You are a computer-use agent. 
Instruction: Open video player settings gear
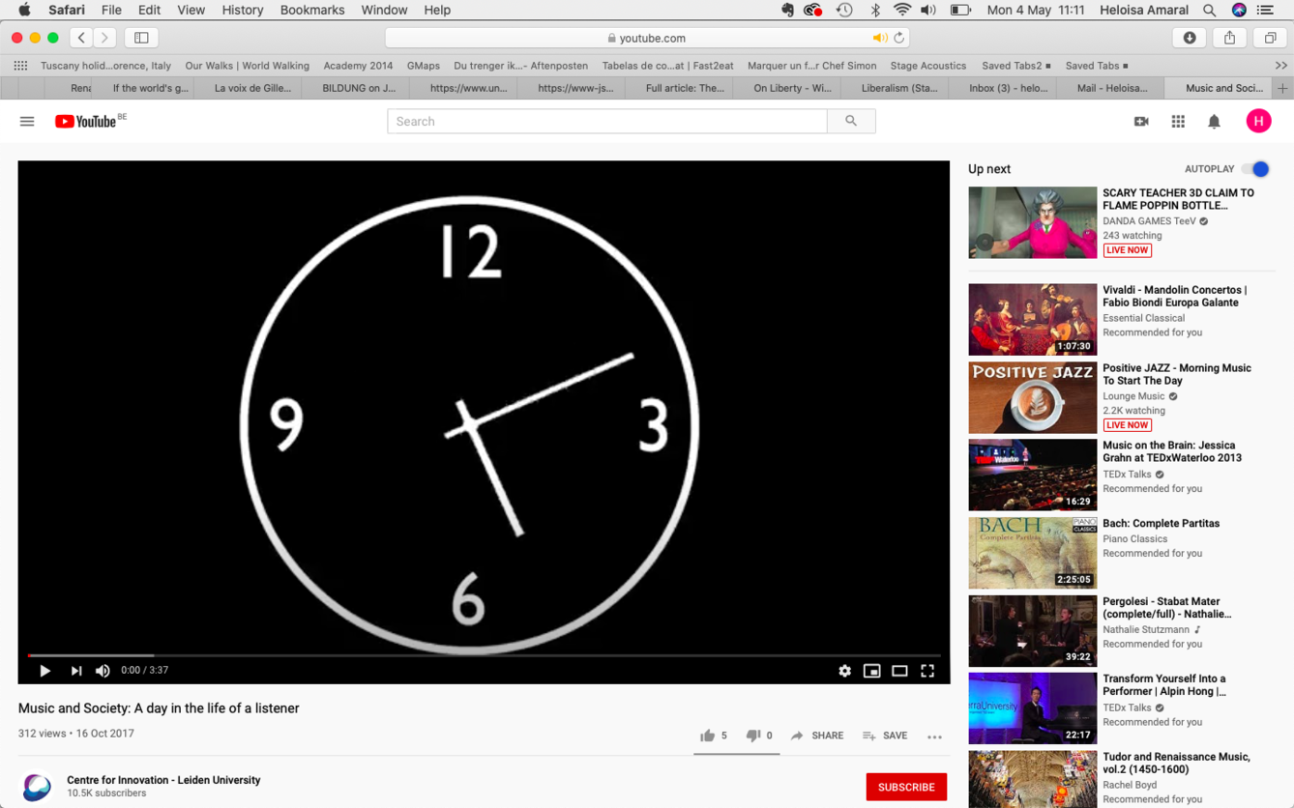coord(844,670)
